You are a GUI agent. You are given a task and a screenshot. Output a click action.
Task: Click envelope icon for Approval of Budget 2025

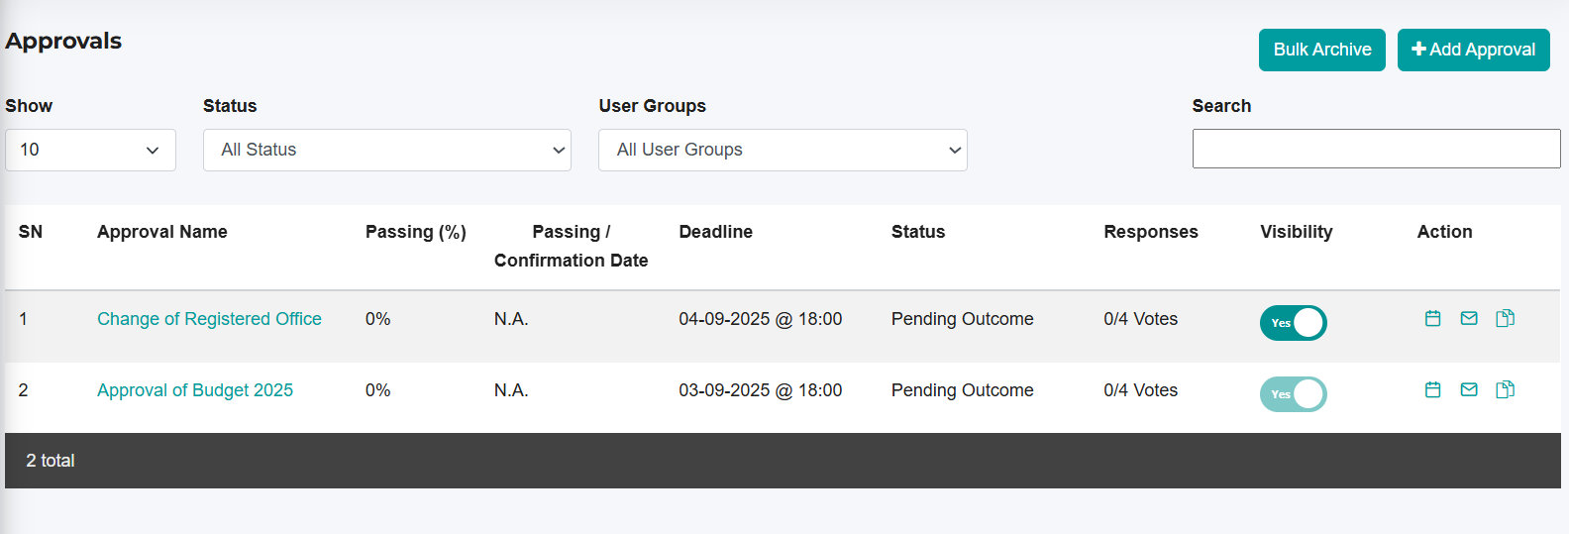click(x=1469, y=389)
